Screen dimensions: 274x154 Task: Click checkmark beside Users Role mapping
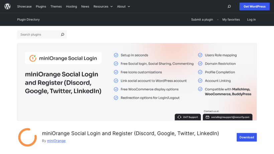click(200, 55)
